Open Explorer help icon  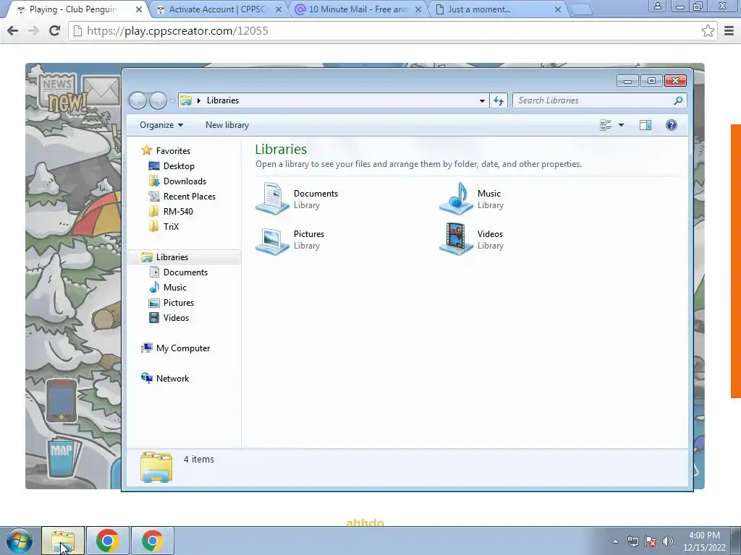click(671, 125)
